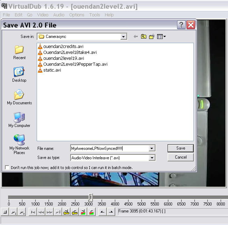
Task: Click the back arrow in save dialog
Action: tap(136, 37)
